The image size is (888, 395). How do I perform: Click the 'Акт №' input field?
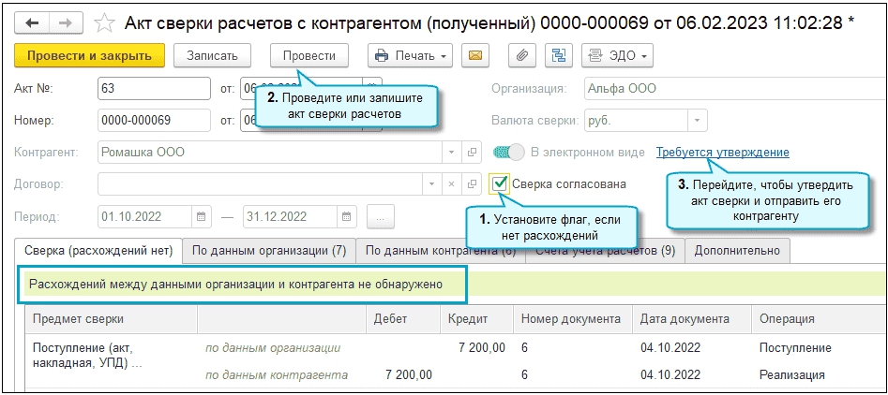coord(153,89)
